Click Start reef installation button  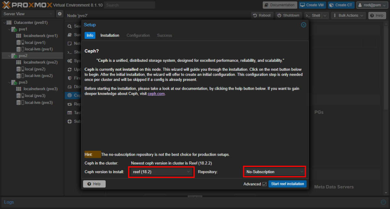point(287,184)
